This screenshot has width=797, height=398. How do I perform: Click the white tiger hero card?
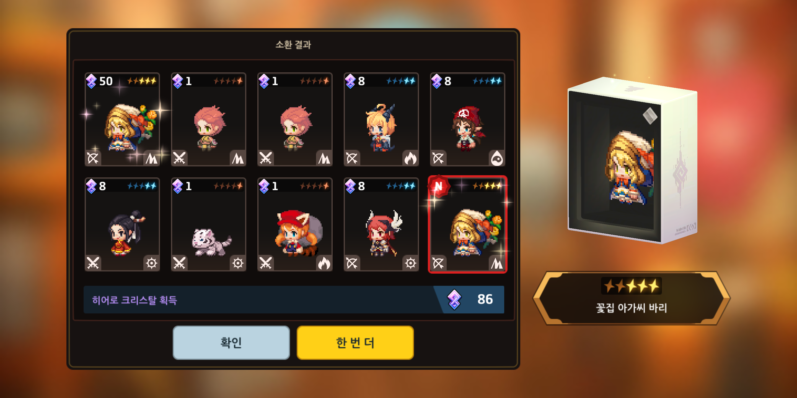(x=209, y=224)
